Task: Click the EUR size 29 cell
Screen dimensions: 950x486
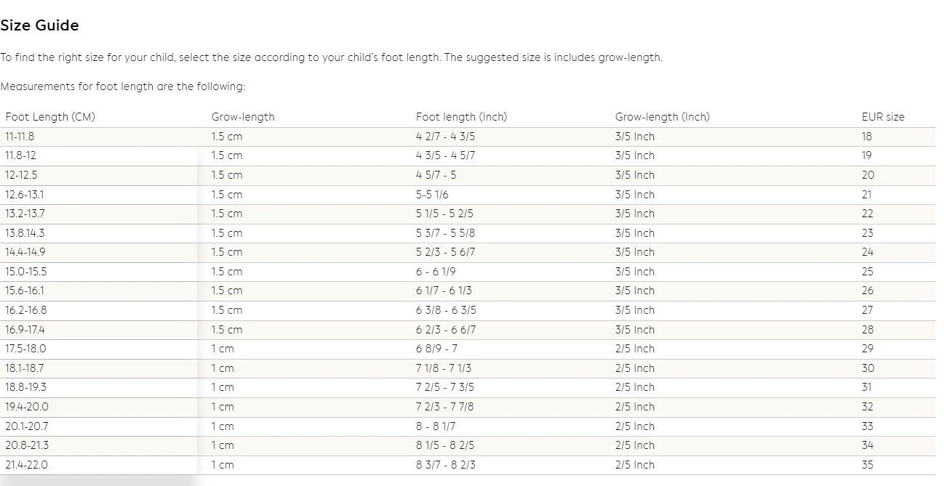Action: coord(867,349)
